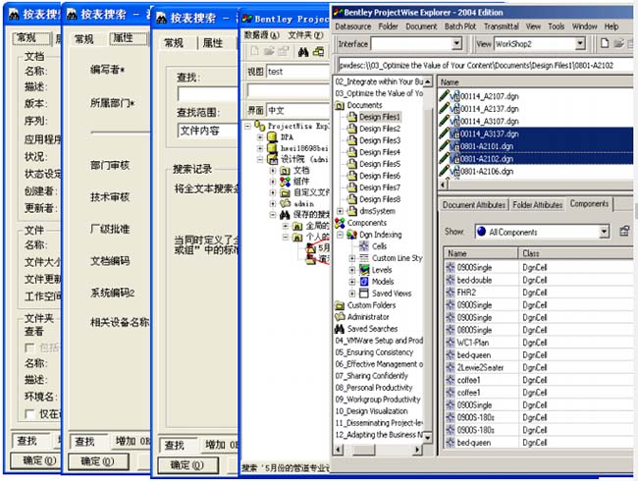Click the tree vertical scrollbar down arrow
The image size is (638, 481).
pyautogui.click(x=427, y=437)
